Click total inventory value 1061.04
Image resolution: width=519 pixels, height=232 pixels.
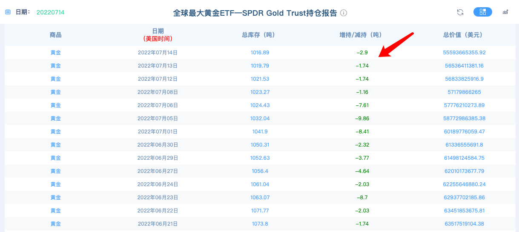click(x=260, y=184)
